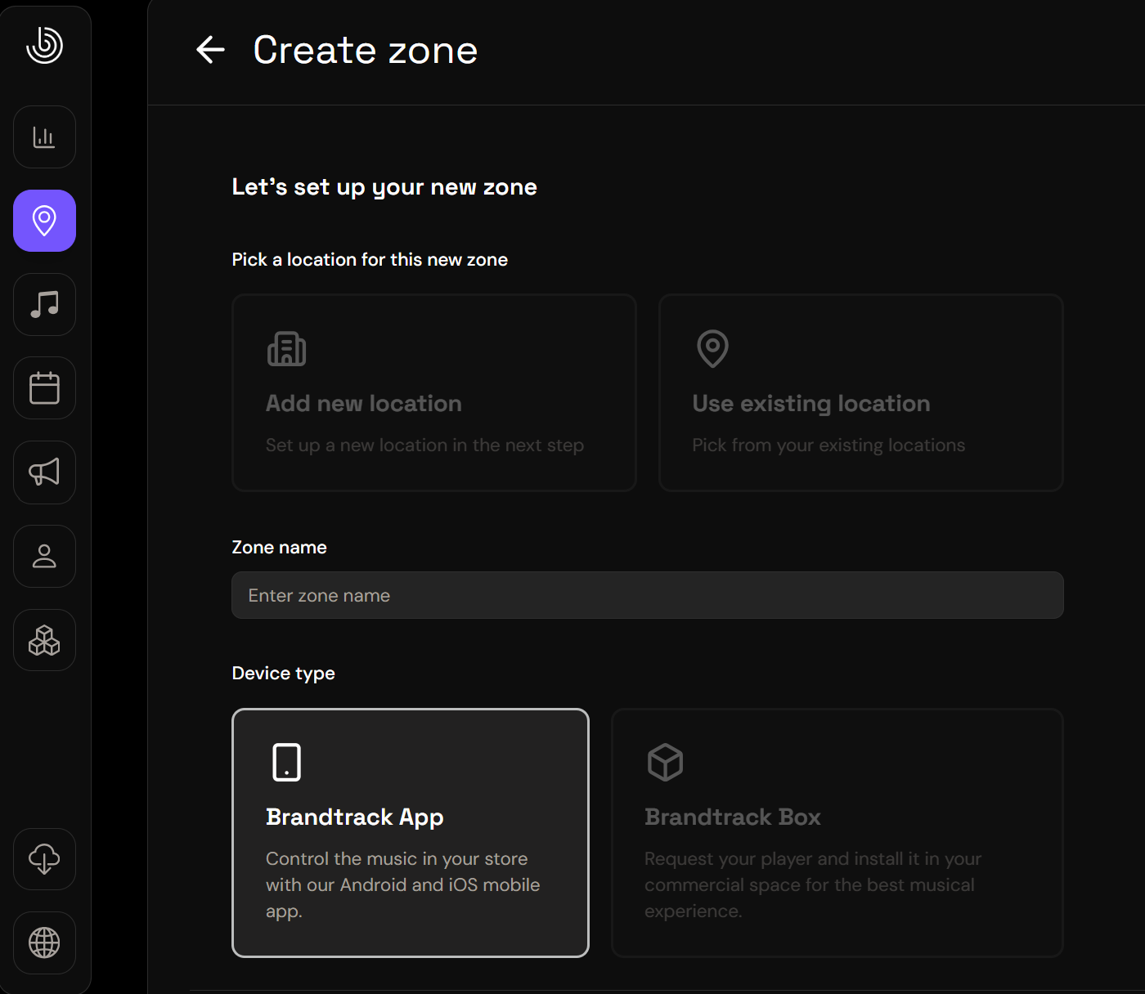Click the pin icon on Use existing location
Viewport: 1145px width, 994px height.
(712, 349)
